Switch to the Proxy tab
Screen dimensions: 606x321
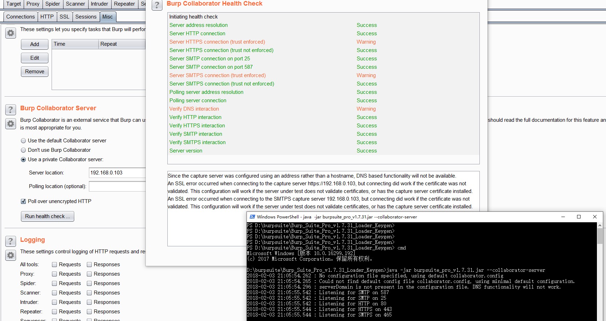(33, 4)
